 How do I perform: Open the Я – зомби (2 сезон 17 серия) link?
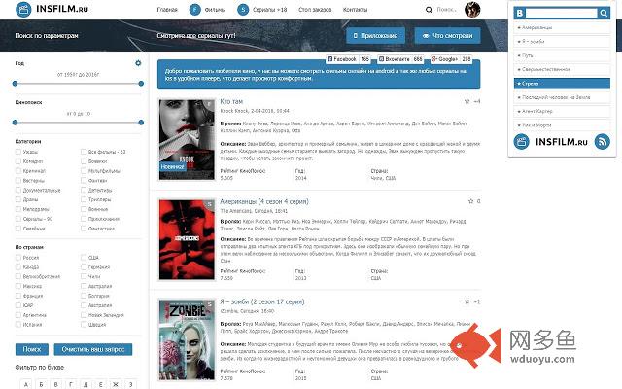(x=262, y=301)
